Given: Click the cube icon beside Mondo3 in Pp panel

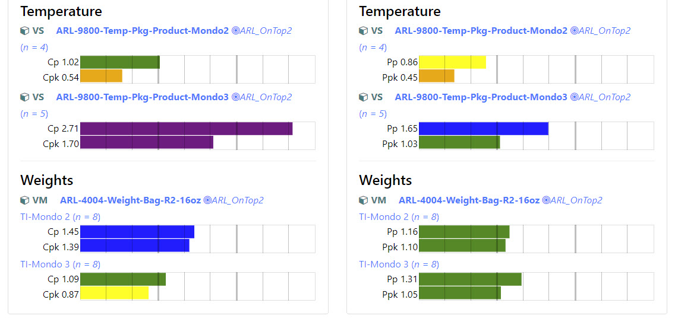Looking at the screenshot, I should tap(363, 97).
